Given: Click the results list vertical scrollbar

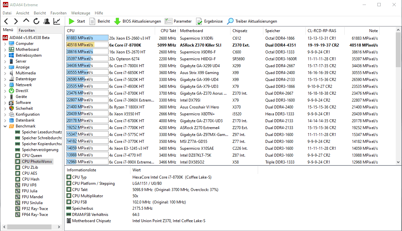Looking at the screenshot, I should pos(398,96).
